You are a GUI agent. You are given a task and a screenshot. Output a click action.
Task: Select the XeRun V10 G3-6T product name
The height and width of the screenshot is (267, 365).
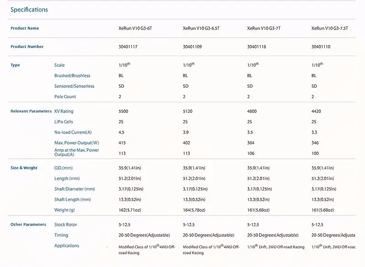(135, 28)
